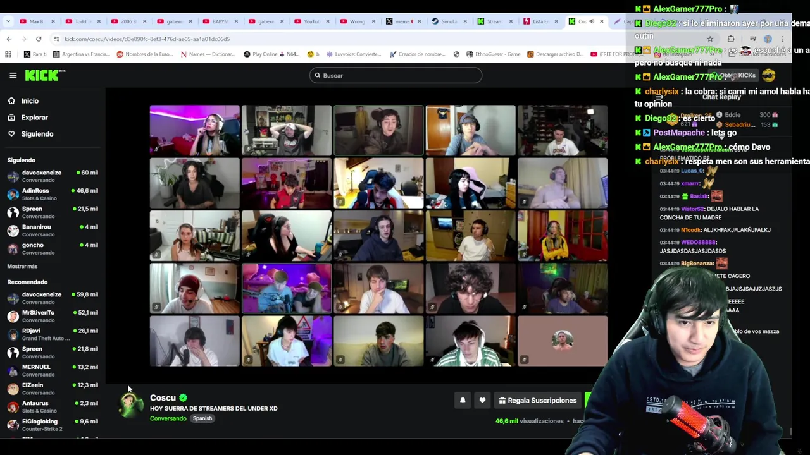Click the pink-lit top-left webcam tile
The width and height of the screenshot is (810, 455).
tap(195, 130)
